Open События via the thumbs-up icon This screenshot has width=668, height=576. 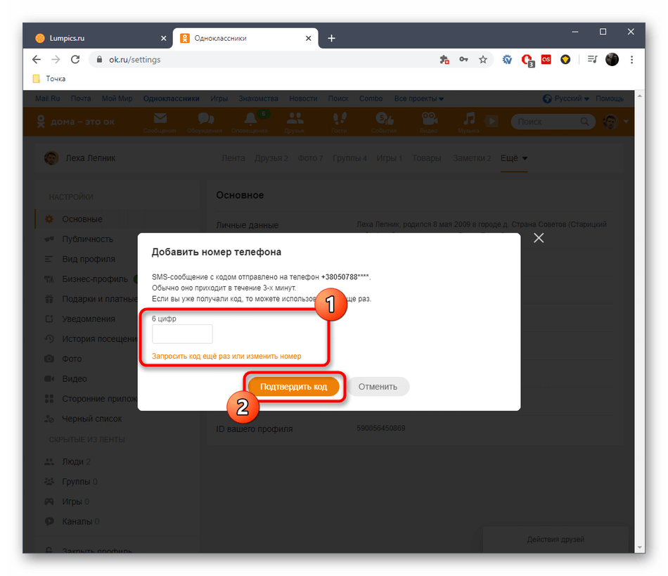(x=383, y=118)
